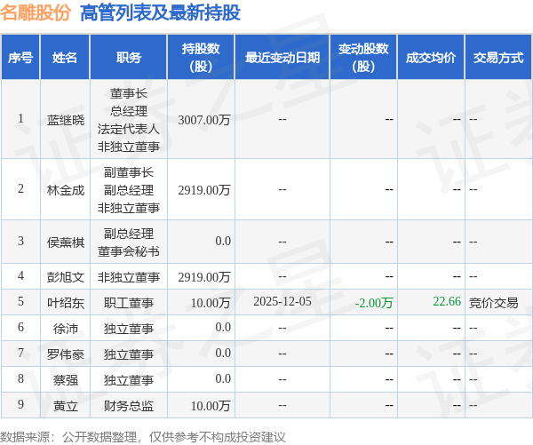This screenshot has height=445, width=533.
Task: Click 叶绍东's 10.00万 holding value
Action: point(211,303)
